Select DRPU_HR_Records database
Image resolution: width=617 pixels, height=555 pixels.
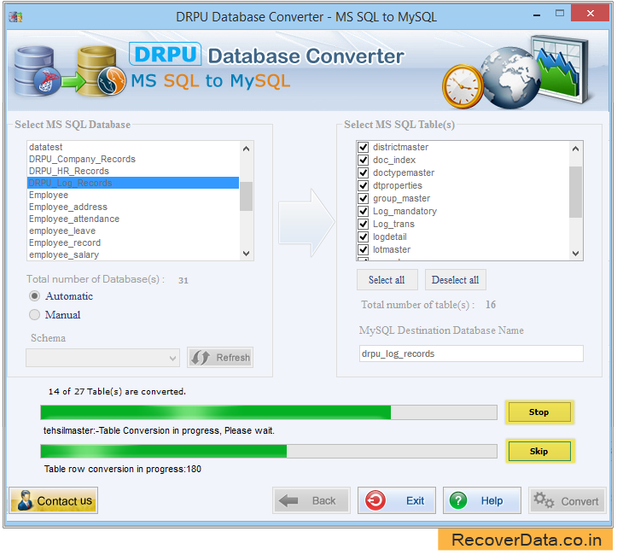tap(133, 172)
